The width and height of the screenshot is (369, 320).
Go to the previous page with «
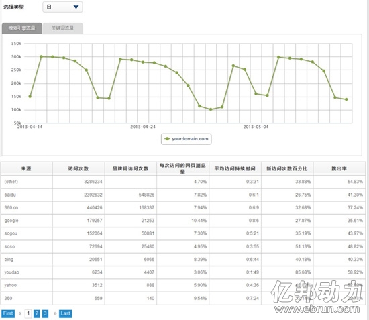pos(20,313)
